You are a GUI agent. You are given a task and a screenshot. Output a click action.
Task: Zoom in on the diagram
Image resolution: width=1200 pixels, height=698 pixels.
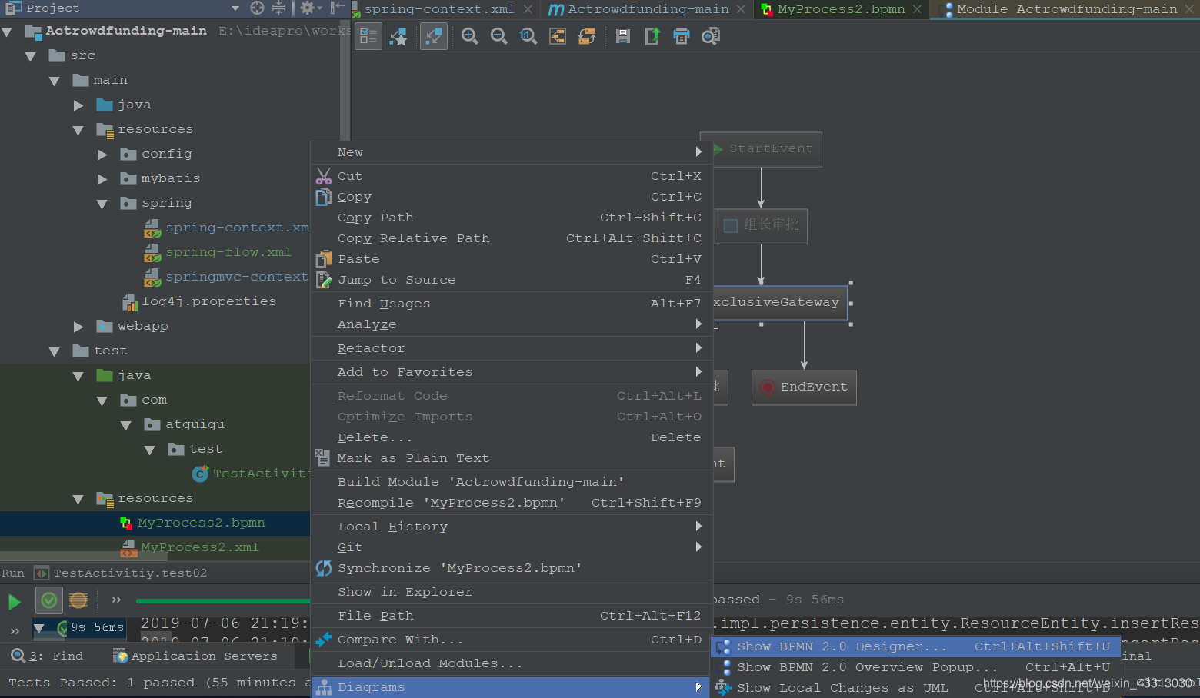469,36
